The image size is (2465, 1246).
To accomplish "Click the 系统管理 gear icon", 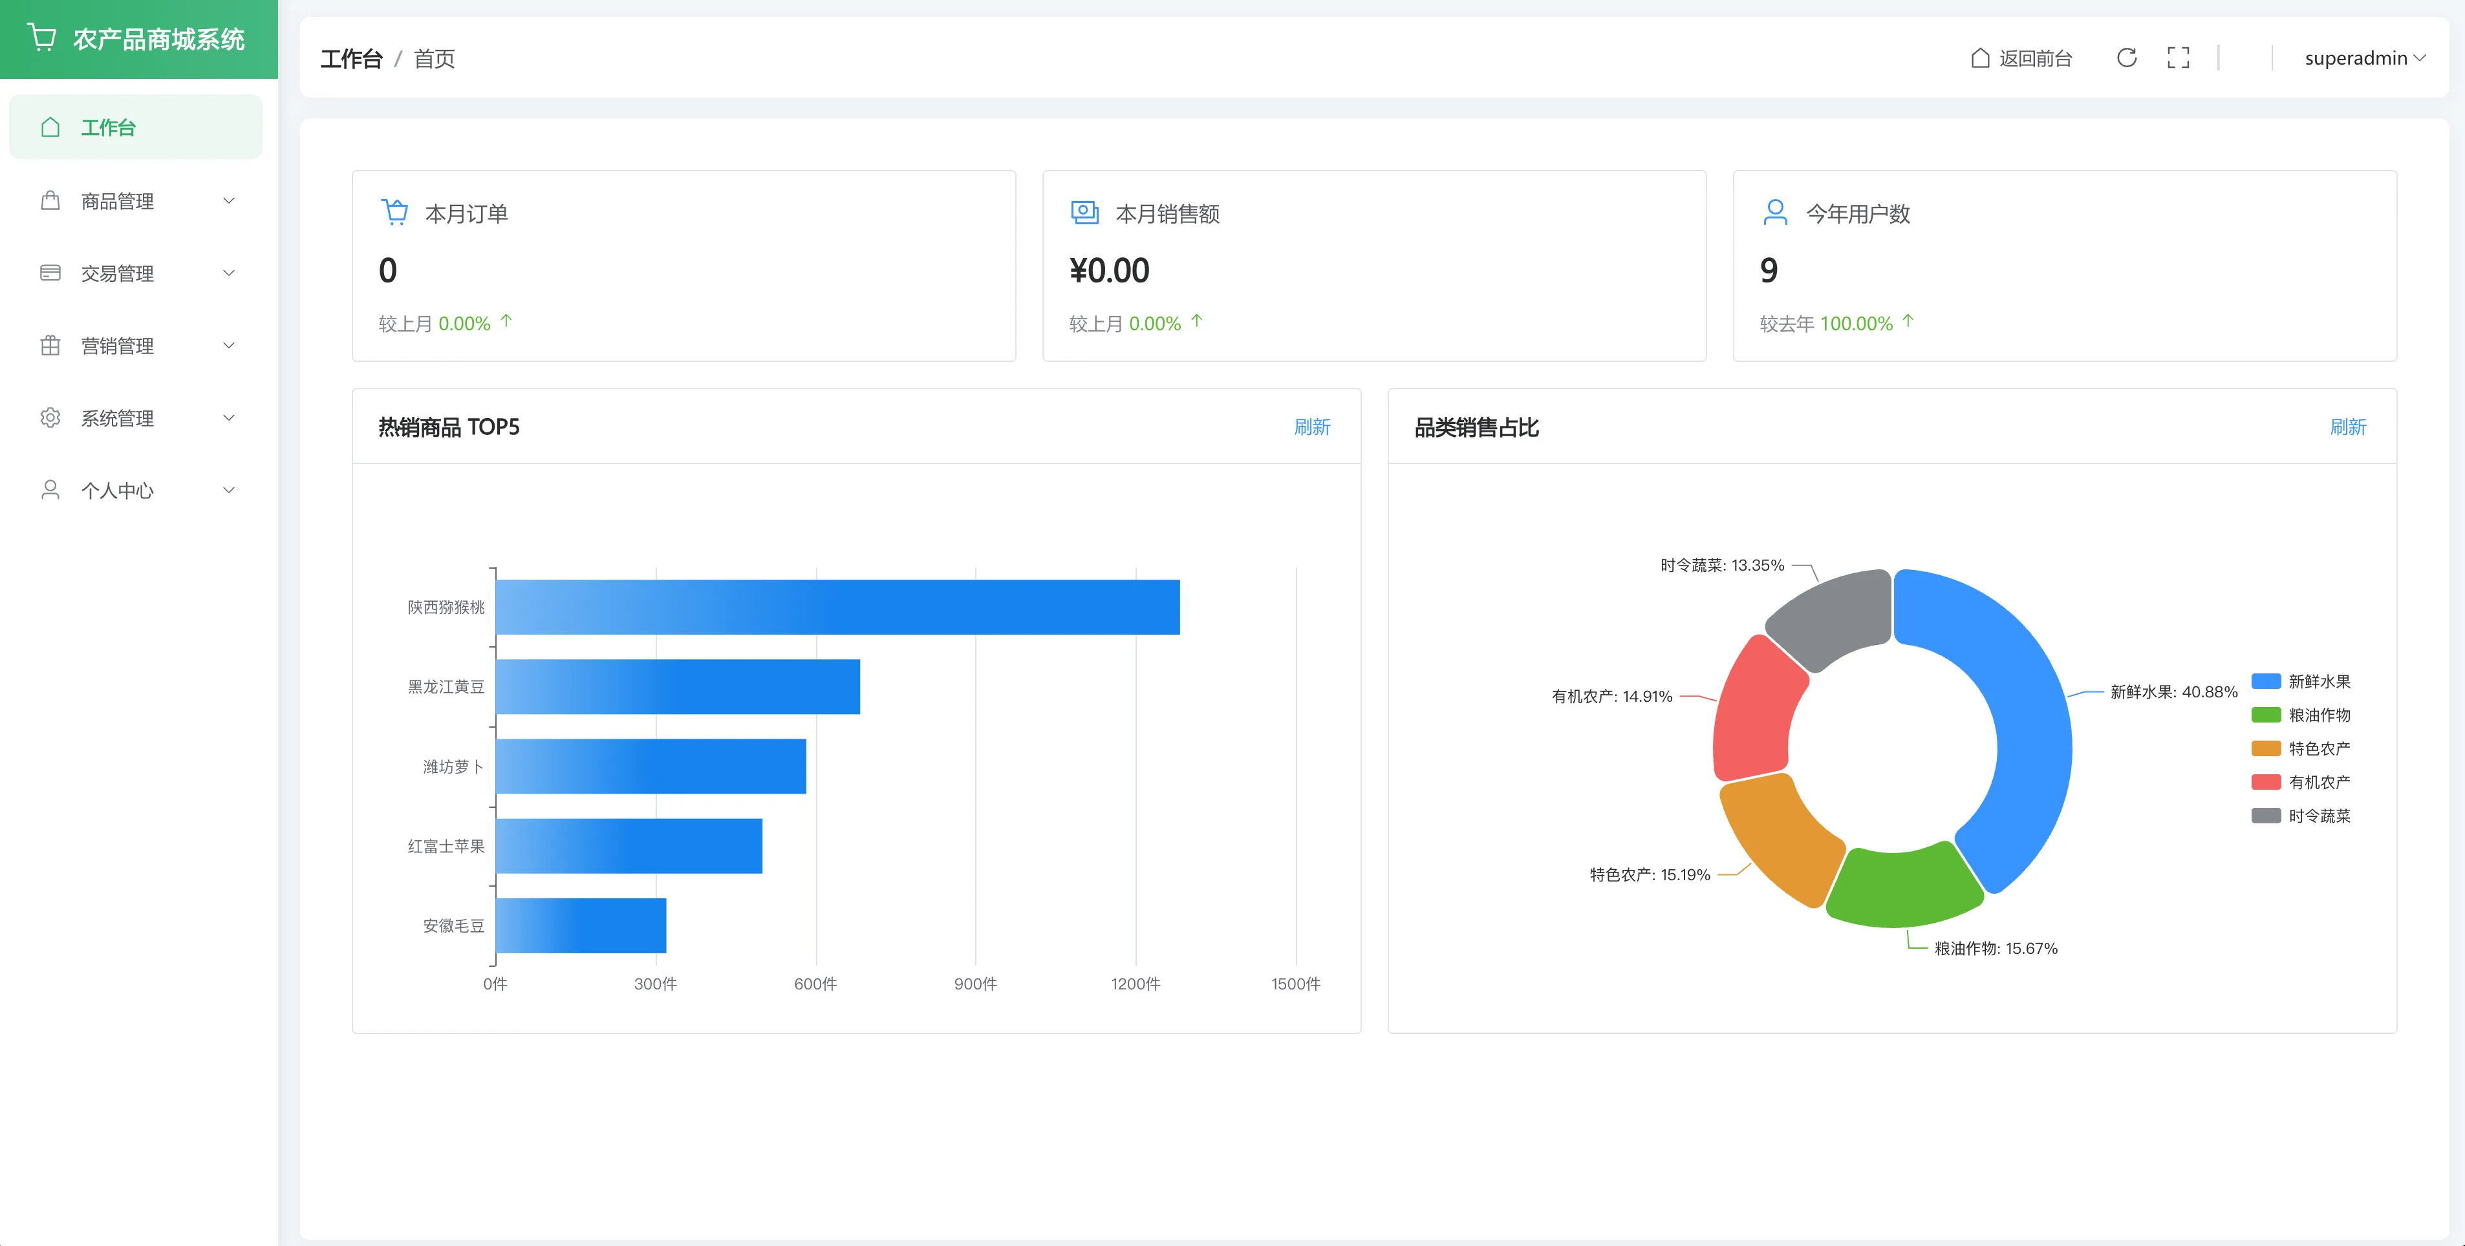I will (50, 418).
